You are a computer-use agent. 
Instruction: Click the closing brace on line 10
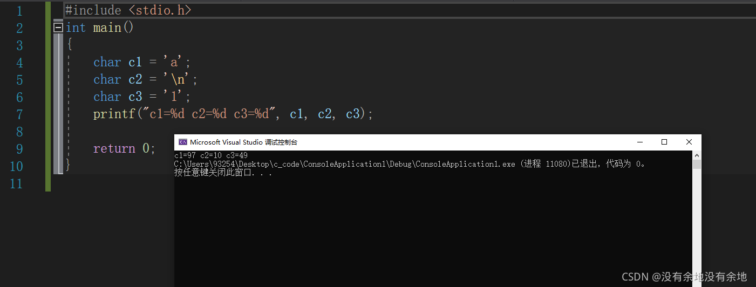68,165
